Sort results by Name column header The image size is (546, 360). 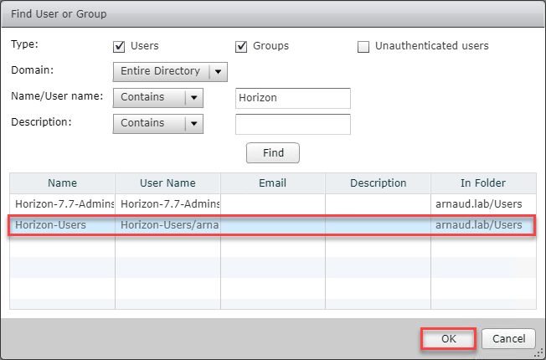[62, 183]
